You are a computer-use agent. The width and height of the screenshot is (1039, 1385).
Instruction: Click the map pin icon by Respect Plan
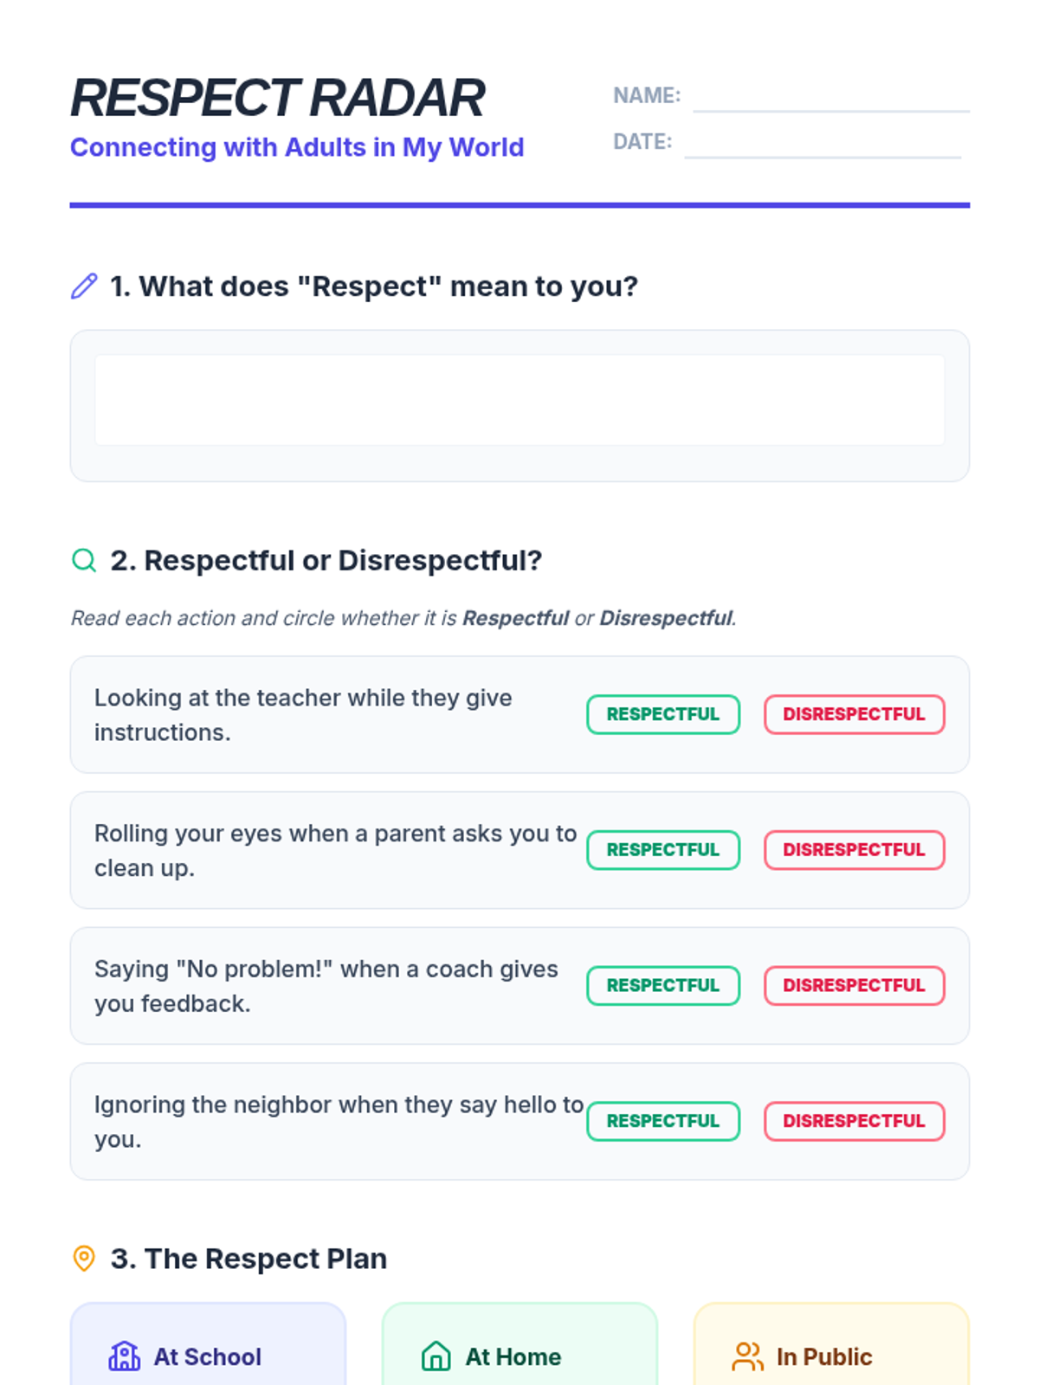pos(84,1258)
